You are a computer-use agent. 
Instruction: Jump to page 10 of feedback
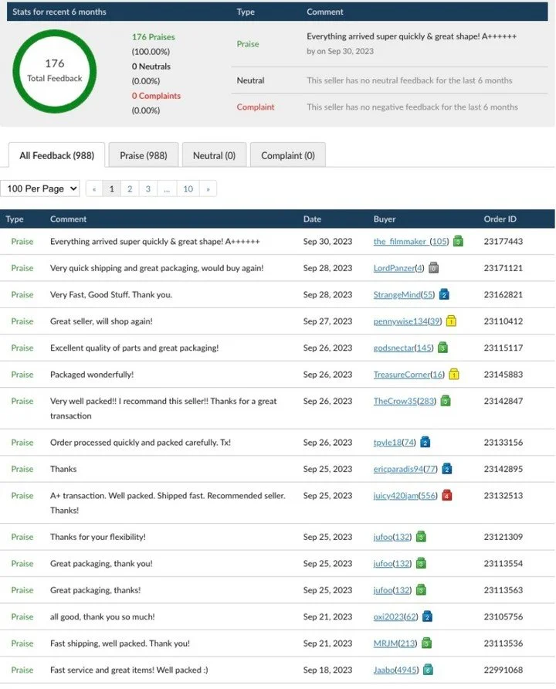click(188, 189)
